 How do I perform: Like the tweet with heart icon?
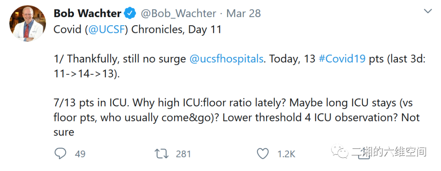coord(263,154)
